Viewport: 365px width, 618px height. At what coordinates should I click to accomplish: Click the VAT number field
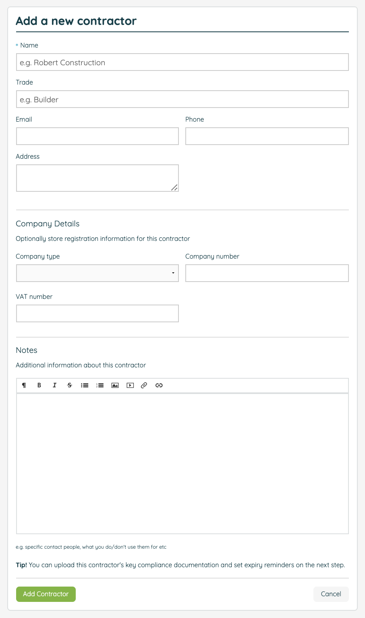click(x=97, y=313)
